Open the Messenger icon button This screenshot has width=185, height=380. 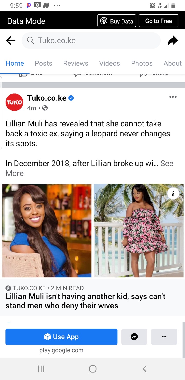click(x=134, y=337)
